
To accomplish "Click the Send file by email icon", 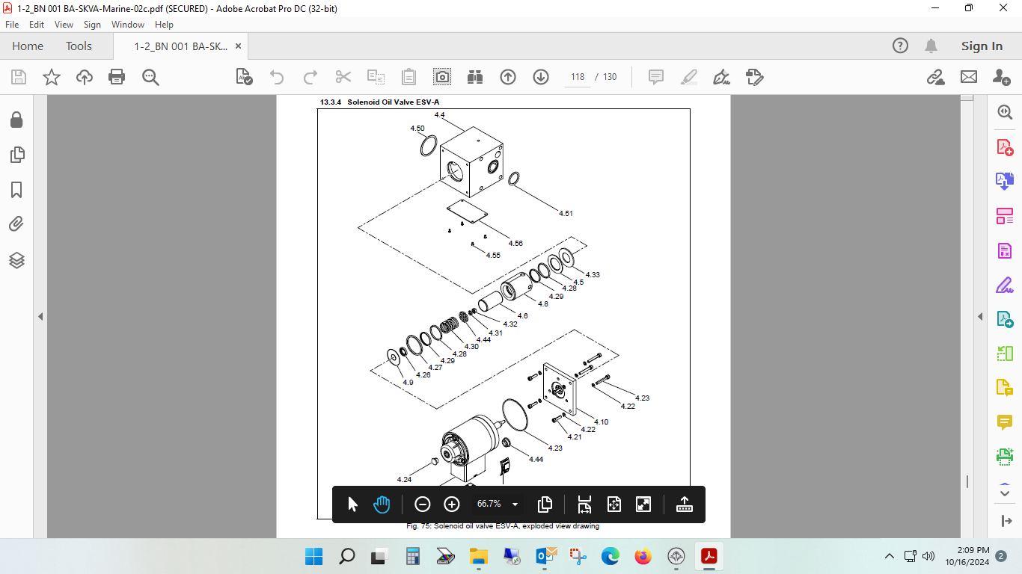I will [969, 77].
